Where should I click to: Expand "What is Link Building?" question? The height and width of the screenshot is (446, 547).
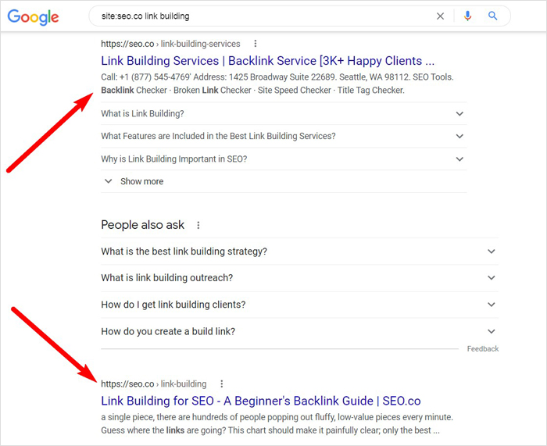click(459, 114)
